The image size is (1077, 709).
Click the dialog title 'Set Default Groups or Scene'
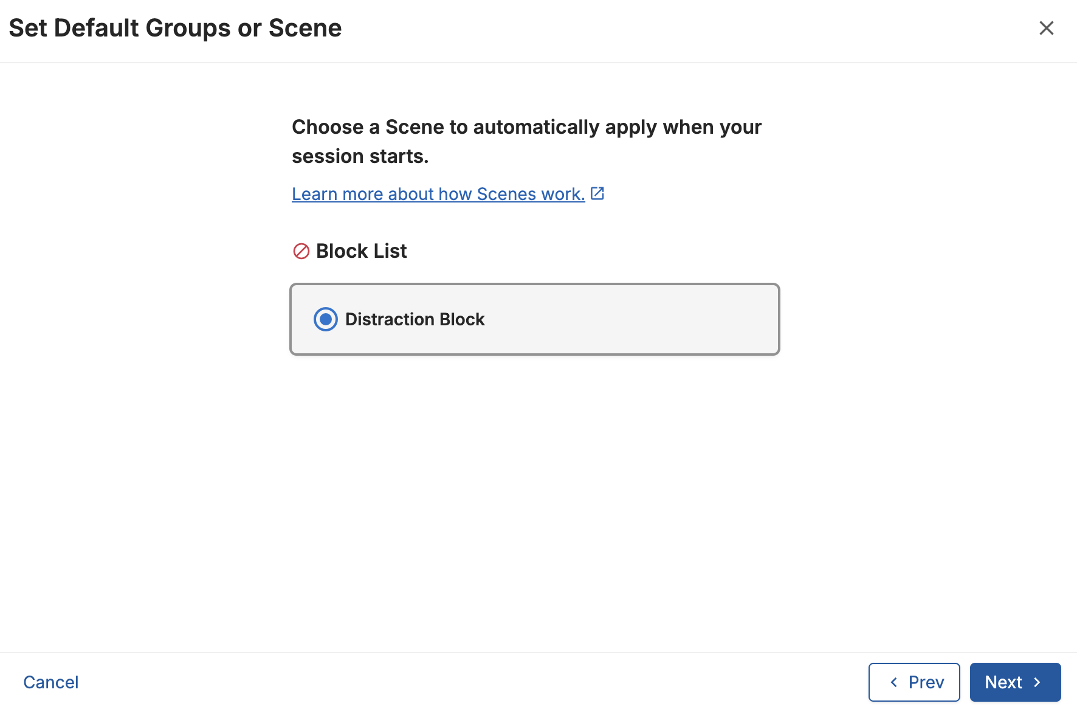click(175, 28)
